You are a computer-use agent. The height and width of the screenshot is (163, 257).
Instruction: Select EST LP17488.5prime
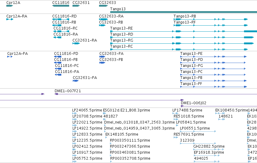click(x=187, y=110)
